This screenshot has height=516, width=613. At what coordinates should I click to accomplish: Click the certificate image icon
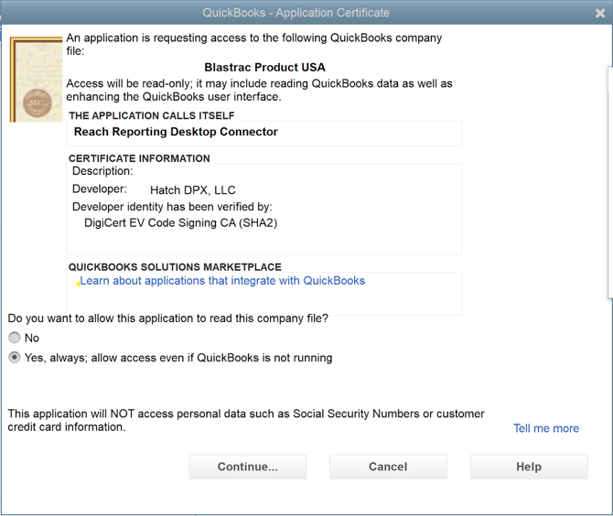click(37, 80)
